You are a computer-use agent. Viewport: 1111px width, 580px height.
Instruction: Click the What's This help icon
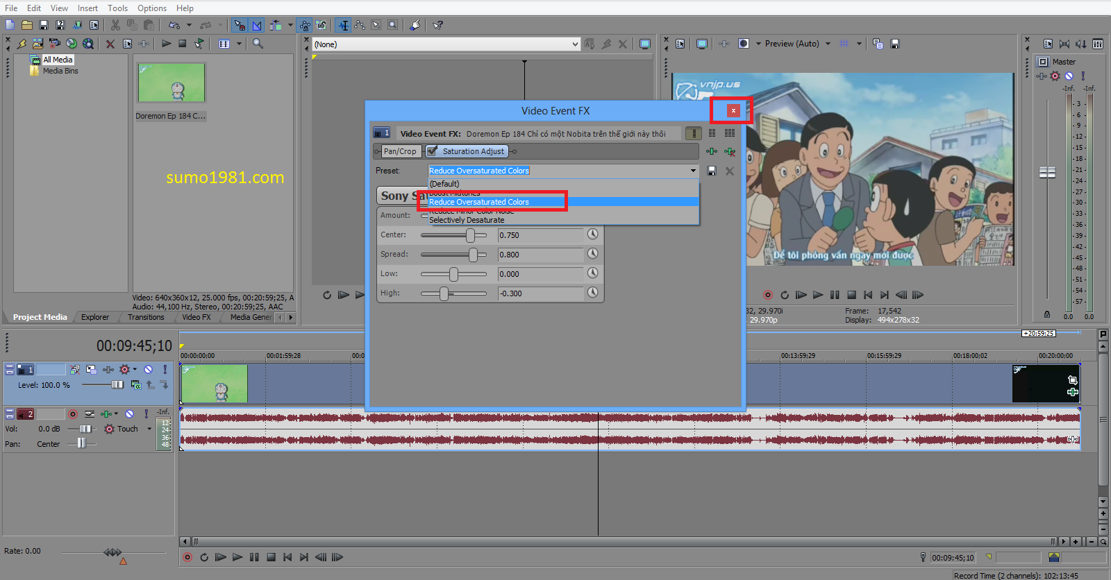pos(437,25)
